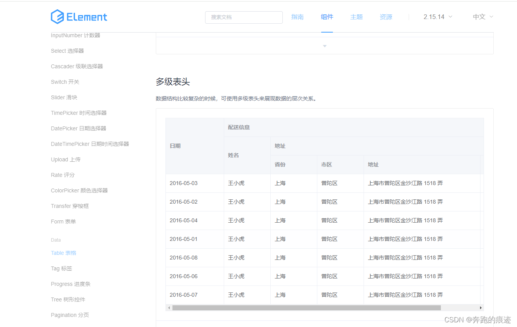Open the 主题 nav tab
Viewport: 517px width, 327px height.
click(357, 17)
